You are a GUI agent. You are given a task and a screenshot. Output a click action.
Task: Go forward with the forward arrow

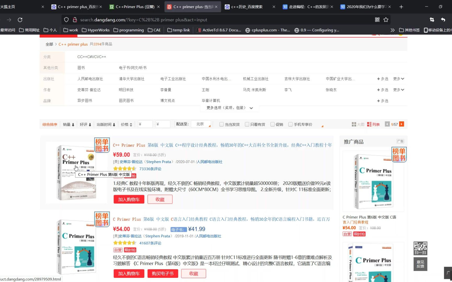click(9, 20)
